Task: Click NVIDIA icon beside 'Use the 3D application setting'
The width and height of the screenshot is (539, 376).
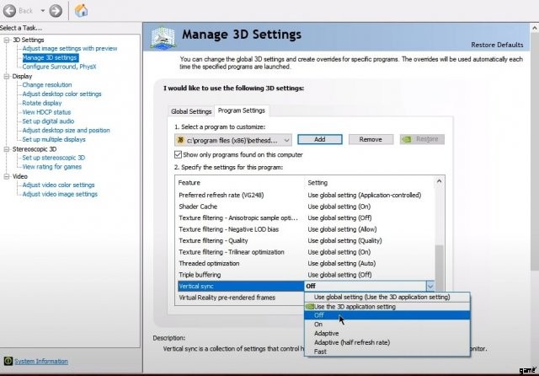Action: 309,306
